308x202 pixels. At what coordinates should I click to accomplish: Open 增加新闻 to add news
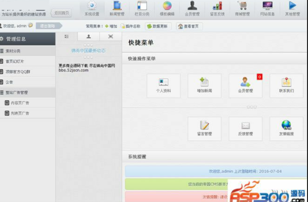[204, 85]
